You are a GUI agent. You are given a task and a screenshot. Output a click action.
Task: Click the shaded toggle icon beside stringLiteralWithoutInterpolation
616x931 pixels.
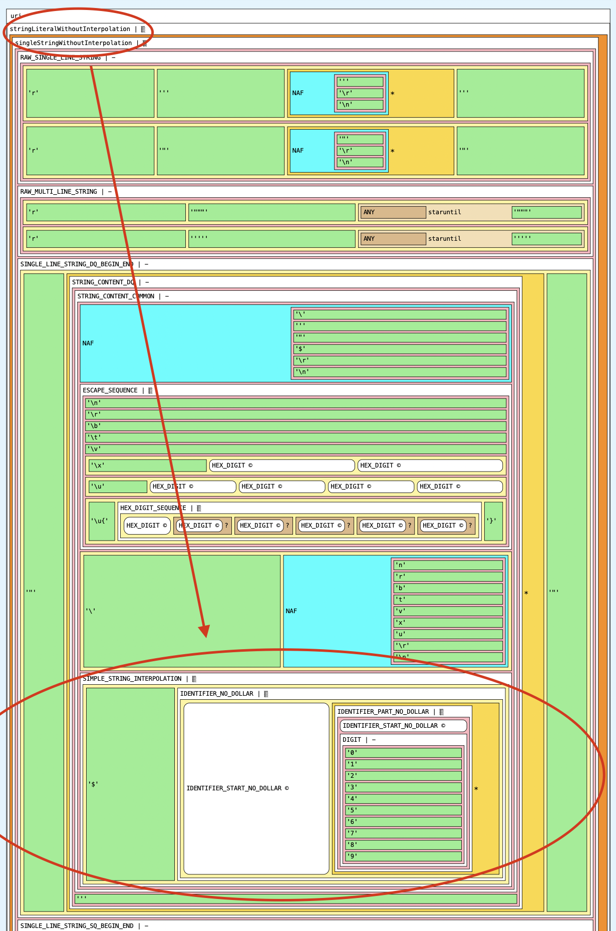pos(143,29)
